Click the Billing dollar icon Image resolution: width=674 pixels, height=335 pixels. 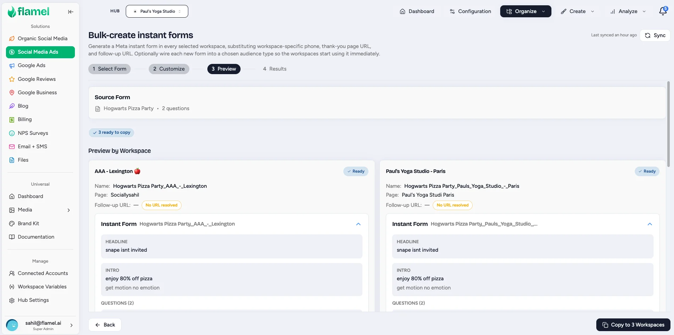pos(12,120)
